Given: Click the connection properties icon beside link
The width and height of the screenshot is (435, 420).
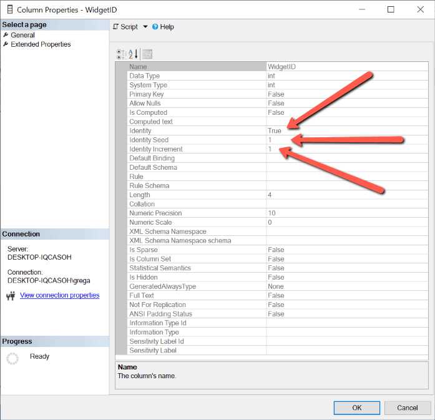Looking at the screenshot, I should [x=11, y=296].
